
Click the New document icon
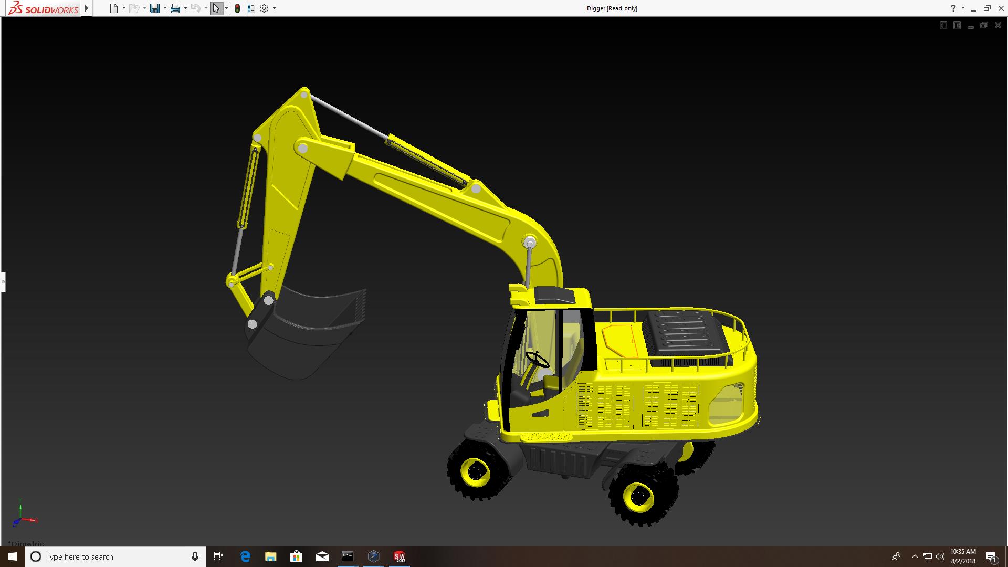tap(114, 8)
